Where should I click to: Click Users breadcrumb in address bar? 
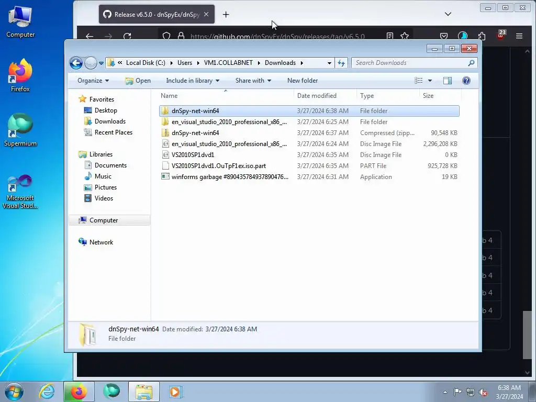[185, 63]
